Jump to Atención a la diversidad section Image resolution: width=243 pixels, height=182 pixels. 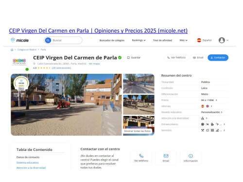coord(31,168)
